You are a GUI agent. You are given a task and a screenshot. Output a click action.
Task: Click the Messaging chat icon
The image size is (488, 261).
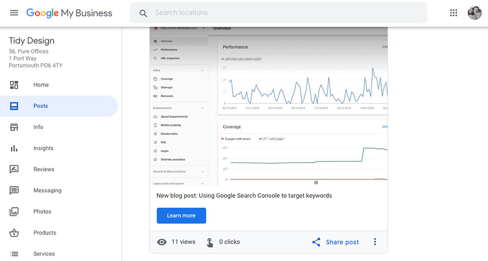(14, 190)
